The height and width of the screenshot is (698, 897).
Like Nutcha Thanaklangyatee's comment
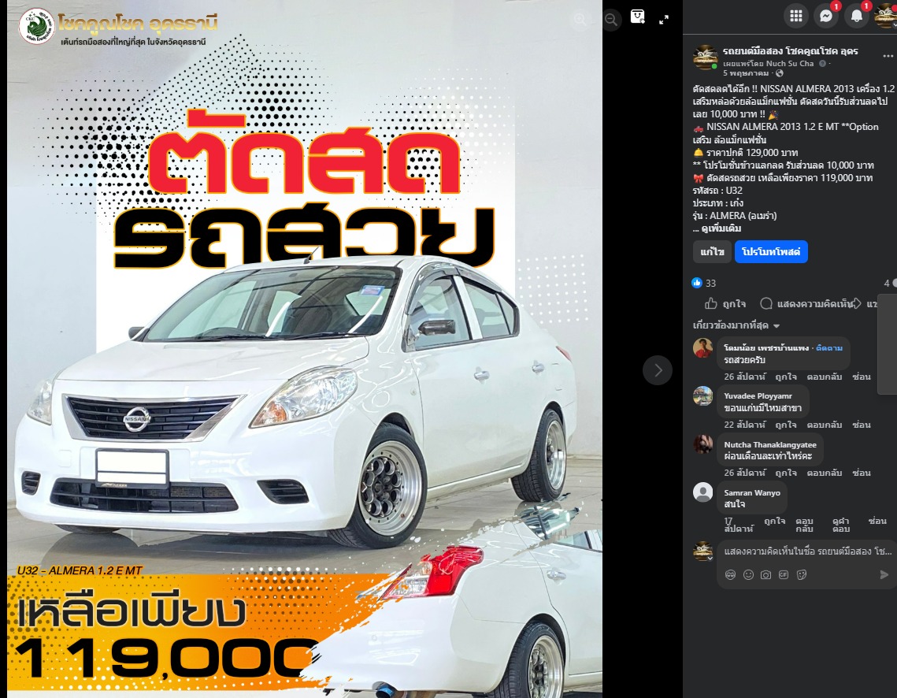(x=785, y=473)
